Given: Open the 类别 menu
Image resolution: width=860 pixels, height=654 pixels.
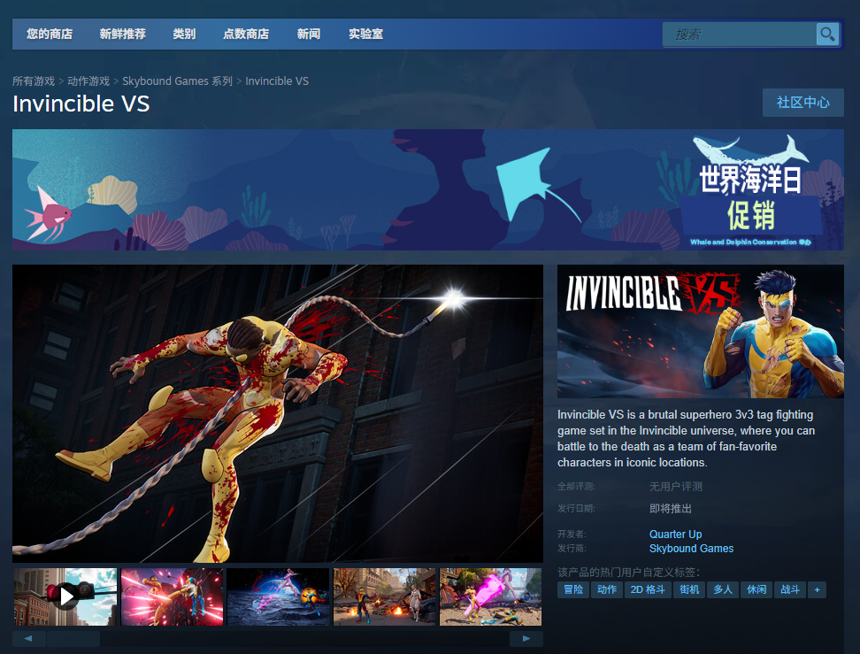Looking at the screenshot, I should tap(184, 34).
